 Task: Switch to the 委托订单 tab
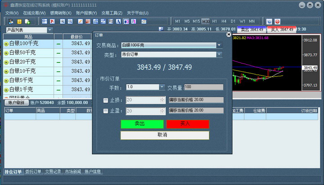[33, 172]
